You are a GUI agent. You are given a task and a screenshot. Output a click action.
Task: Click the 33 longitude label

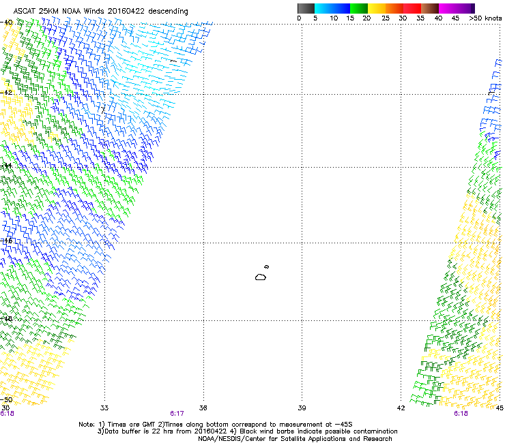(104, 408)
